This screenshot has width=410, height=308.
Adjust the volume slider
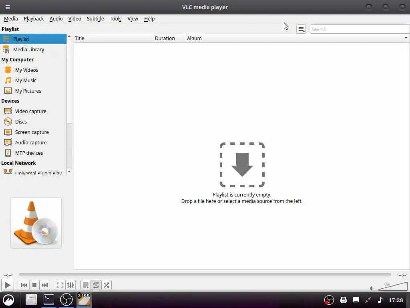[393, 286]
